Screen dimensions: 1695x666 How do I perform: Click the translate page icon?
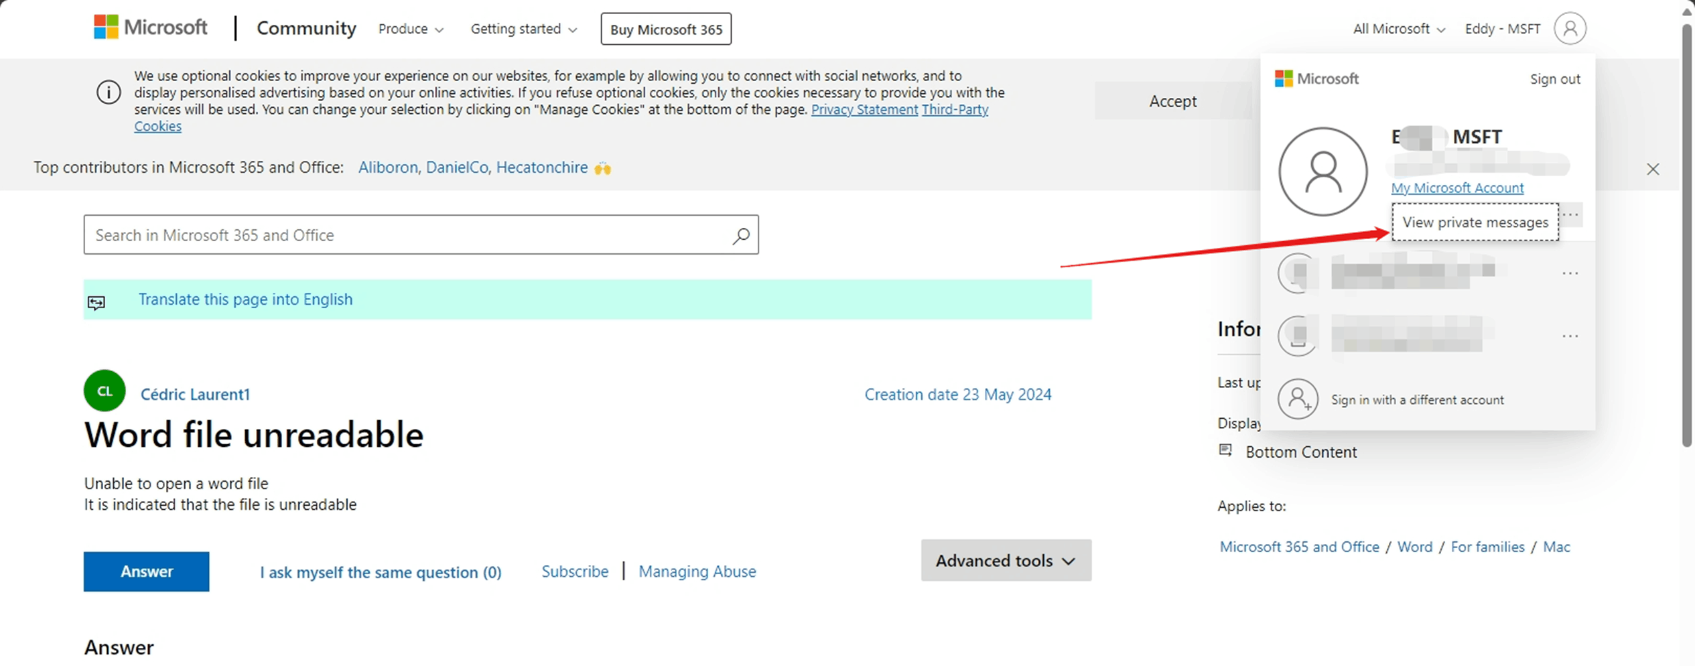[96, 303]
